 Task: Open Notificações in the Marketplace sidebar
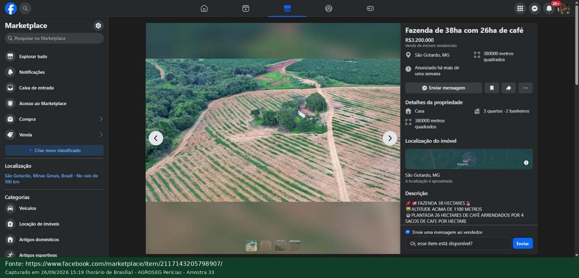click(54, 72)
